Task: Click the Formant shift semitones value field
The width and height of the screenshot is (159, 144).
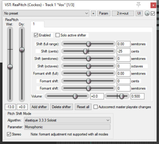Action: (x=123, y=88)
